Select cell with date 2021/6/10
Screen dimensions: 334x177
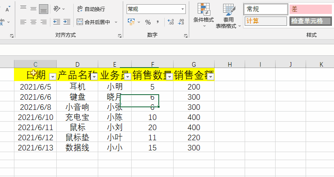(x=36, y=117)
